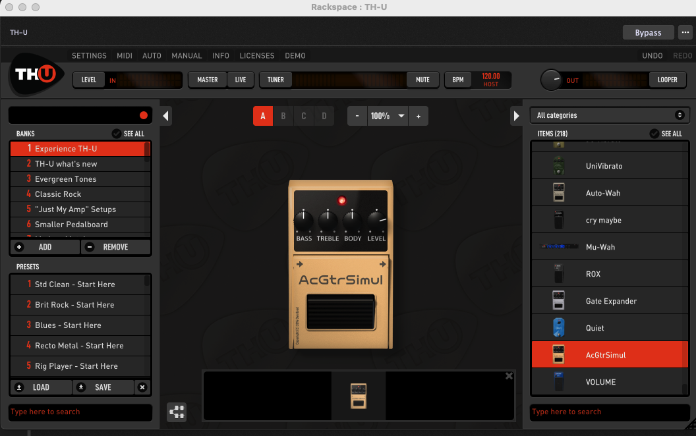Toggle LIVE mode
The width and height of the screenshot is (696, 436).
click(240, 80)
